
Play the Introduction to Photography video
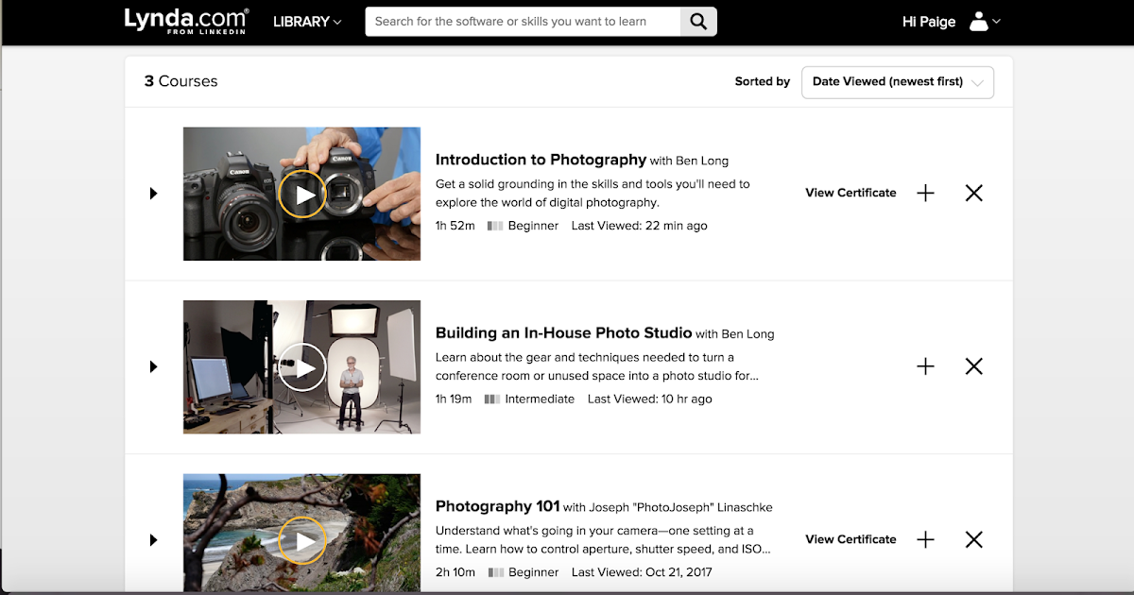point(301,193)
